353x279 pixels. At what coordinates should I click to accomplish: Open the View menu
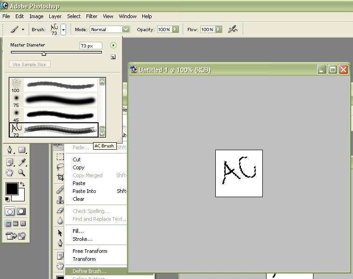(108, 16)
